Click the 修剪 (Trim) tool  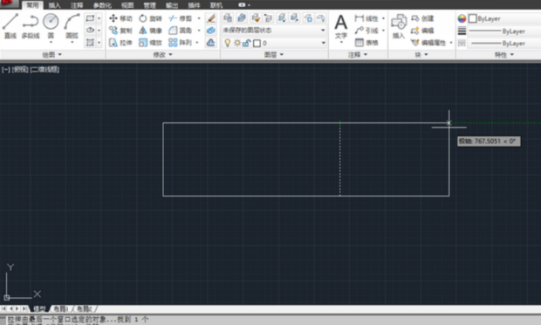coord(181,18)
